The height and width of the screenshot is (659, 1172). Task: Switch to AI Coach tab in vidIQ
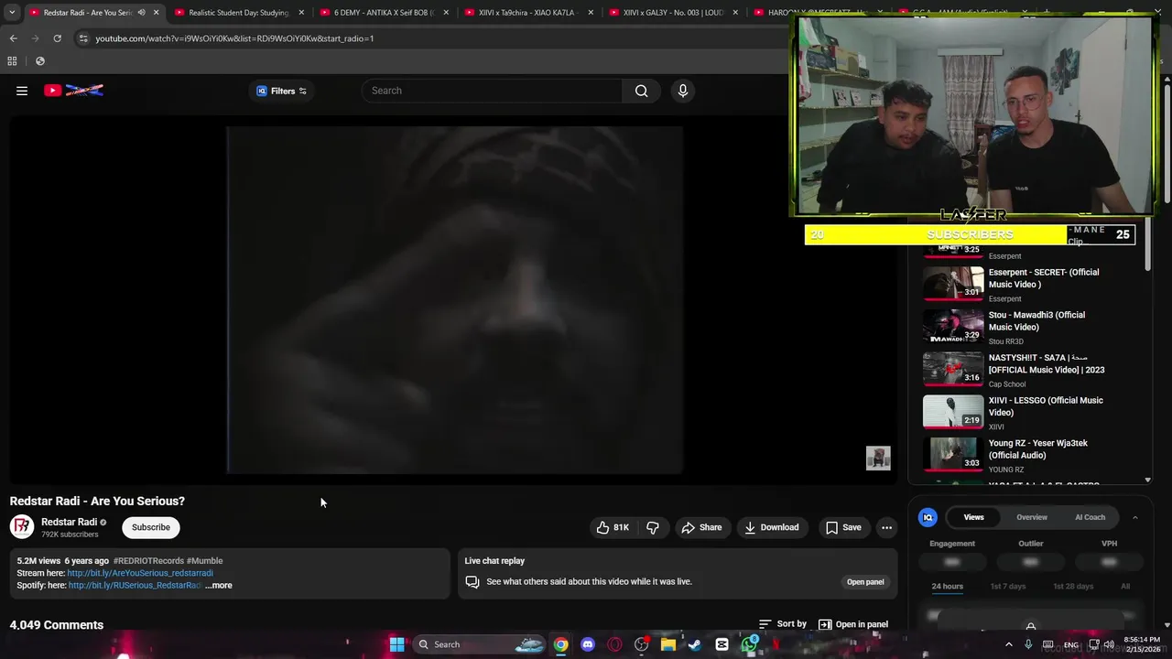click(x=1090, y=517)
